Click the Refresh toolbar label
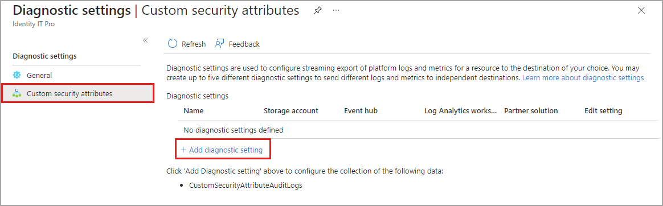This screenshot has height=206, width=663. [194, 44]
